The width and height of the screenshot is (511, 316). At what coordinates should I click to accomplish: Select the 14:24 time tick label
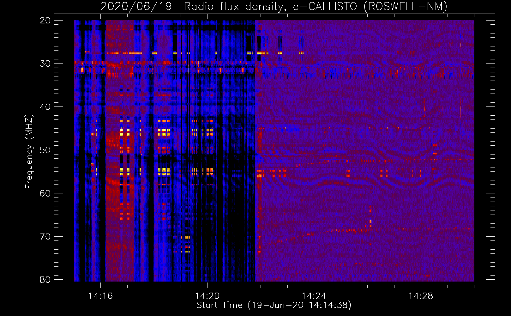(314, 296)
